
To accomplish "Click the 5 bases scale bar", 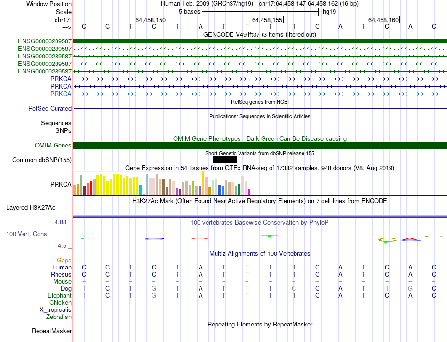I will [x=260, y=12].
